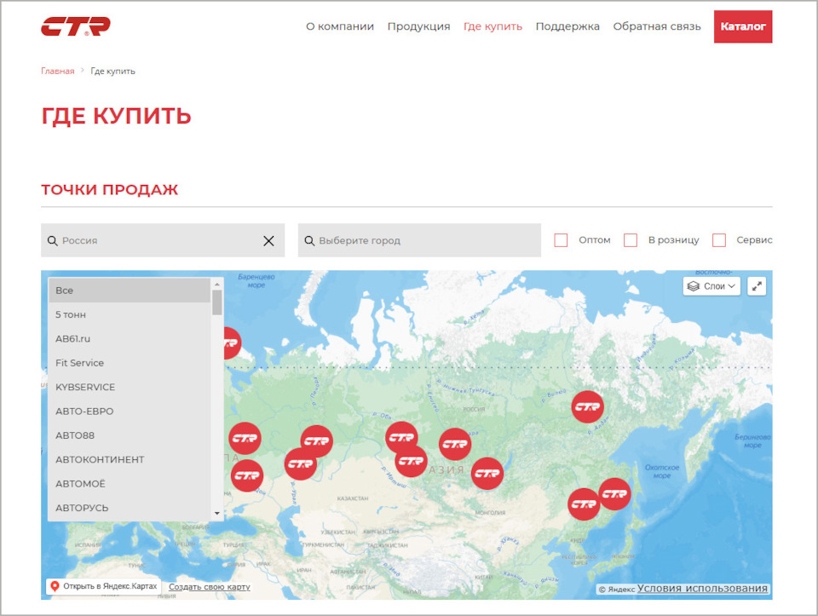Select the CTR marker partly hidden behind the list
The height and width of the screenshot is (616, 818).
tap(232, 343)
